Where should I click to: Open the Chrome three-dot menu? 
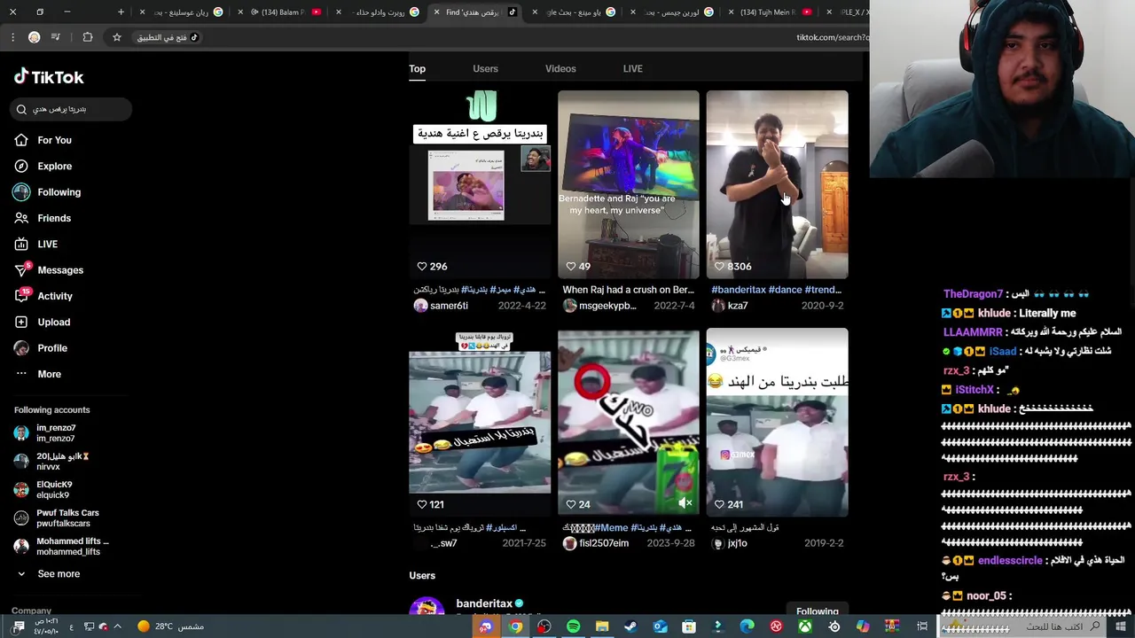(12, 37)
